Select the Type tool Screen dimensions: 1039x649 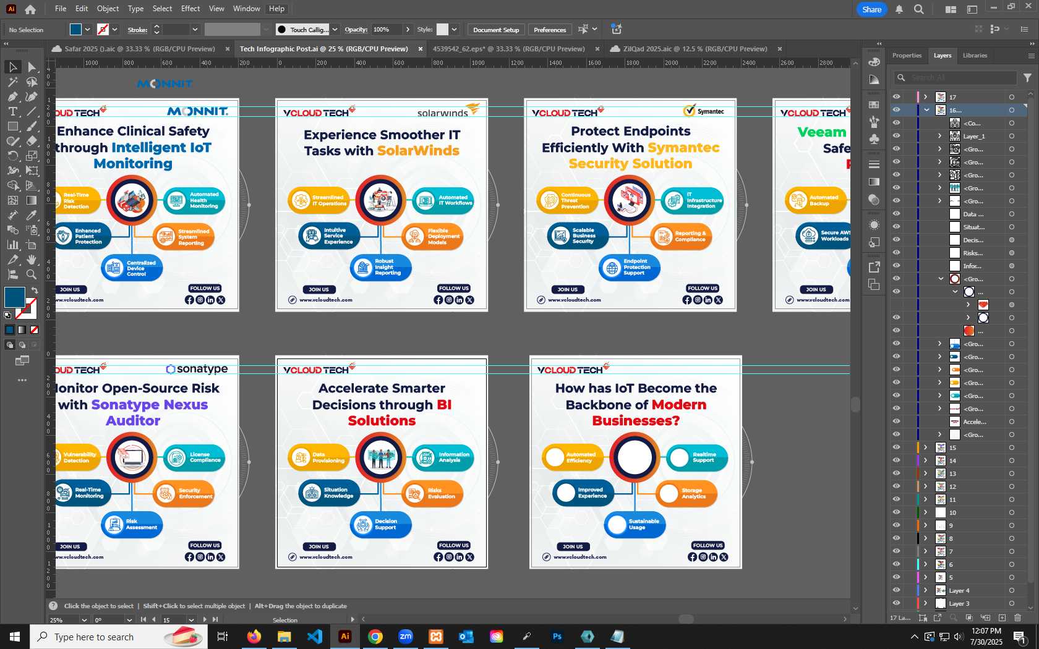pyautogui.click(x=12, y=111)
